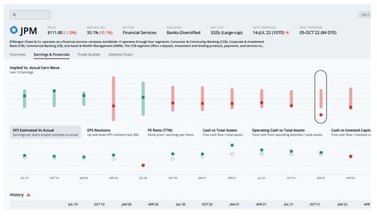The height and width of the screenshot is (217, 377).
Task: Click the red download icon next to History
Action: [28, 195]
